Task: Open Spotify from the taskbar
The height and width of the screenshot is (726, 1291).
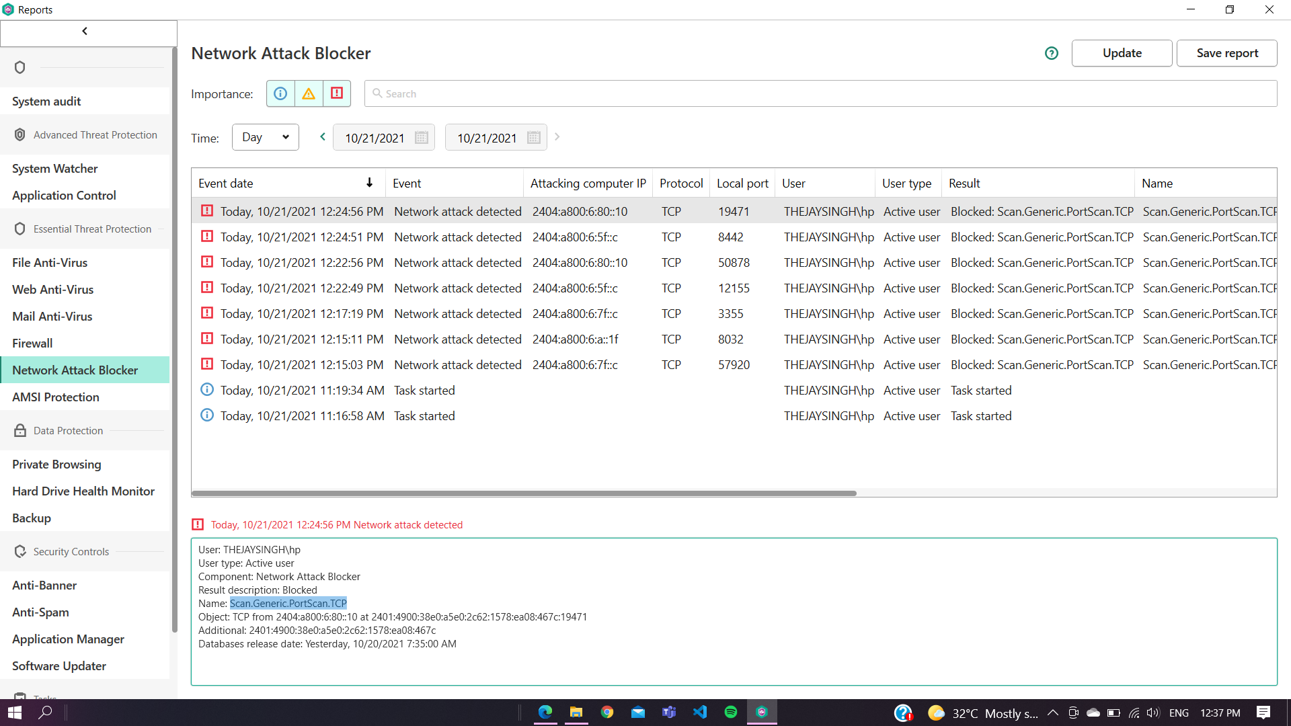Action: click(x=731, y=712)
